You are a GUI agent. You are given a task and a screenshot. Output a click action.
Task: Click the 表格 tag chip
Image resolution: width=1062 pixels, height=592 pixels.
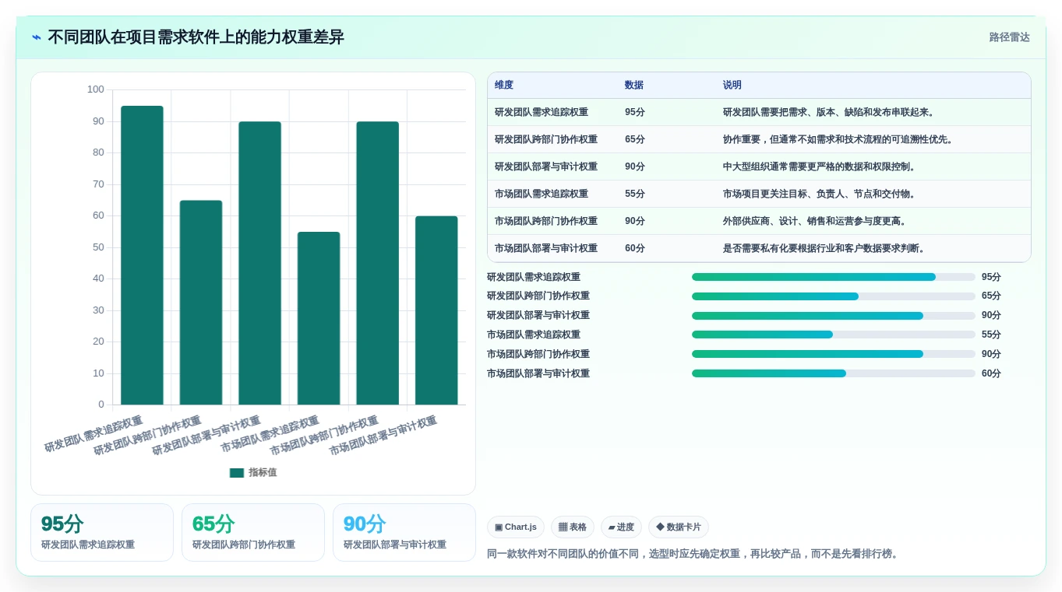(573, 527)
